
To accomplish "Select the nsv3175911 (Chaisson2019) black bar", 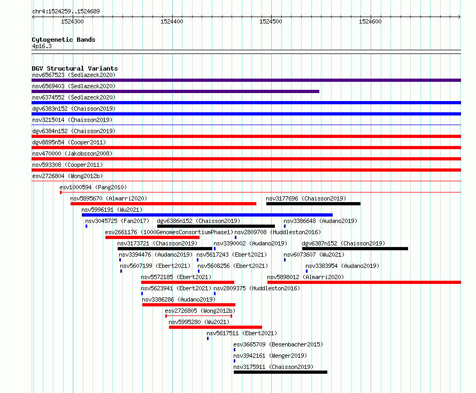I will coord(280,372).
